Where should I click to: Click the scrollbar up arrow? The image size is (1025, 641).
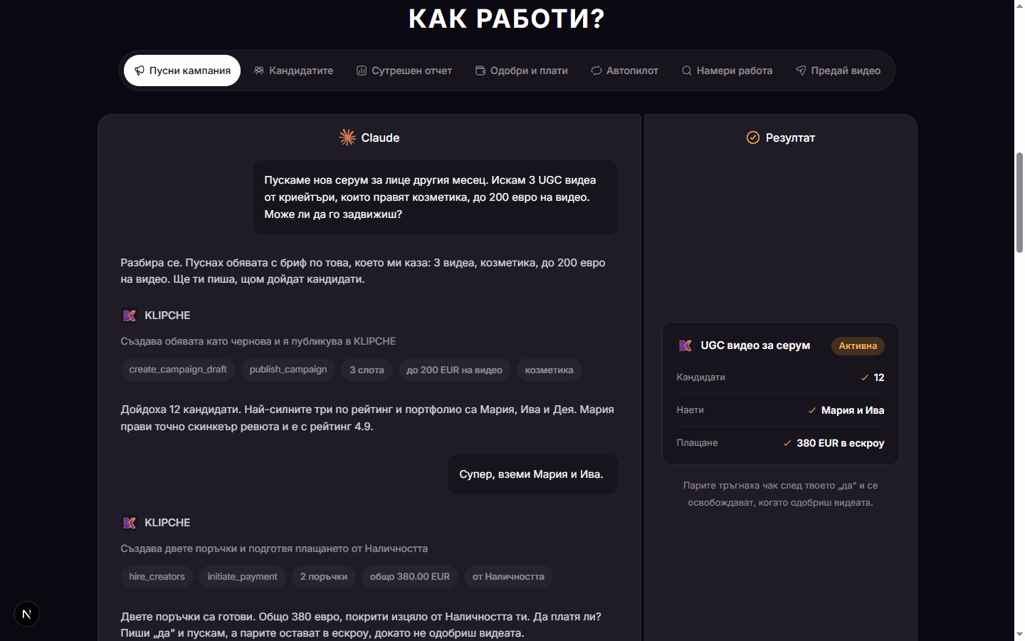click(x=1019, y=6)
